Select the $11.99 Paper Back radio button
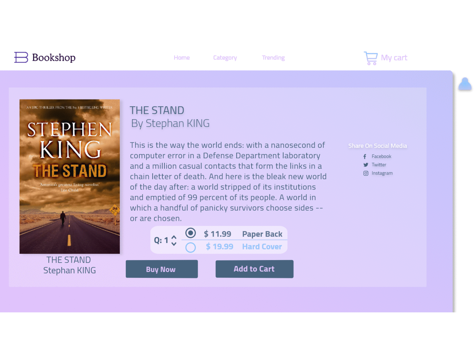 (190, 233)
